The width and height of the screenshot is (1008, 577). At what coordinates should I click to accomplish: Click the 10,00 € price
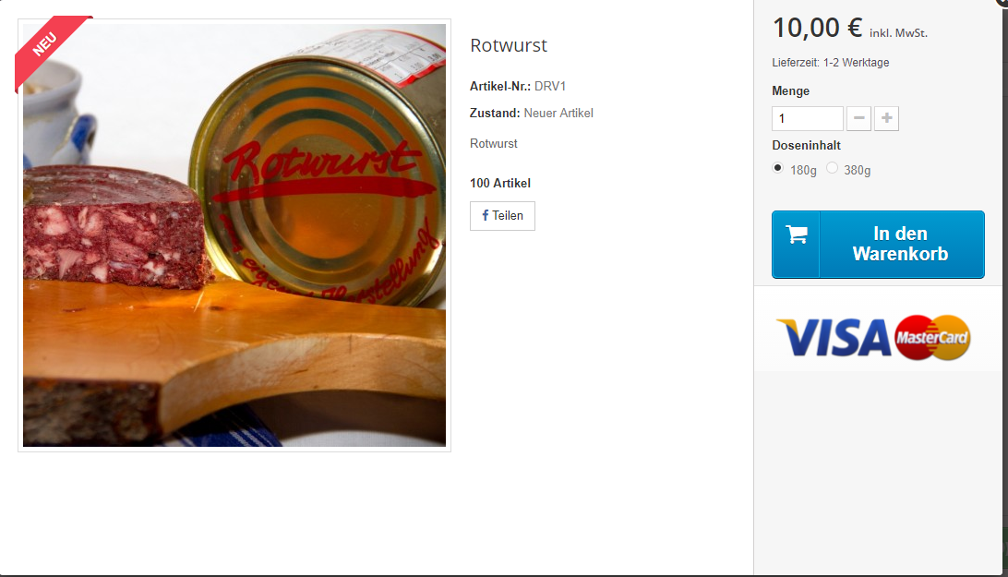point(817,29)
